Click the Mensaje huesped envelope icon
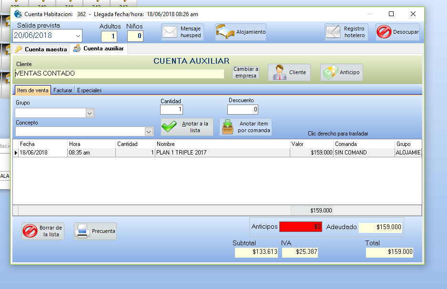 point(170,32)
